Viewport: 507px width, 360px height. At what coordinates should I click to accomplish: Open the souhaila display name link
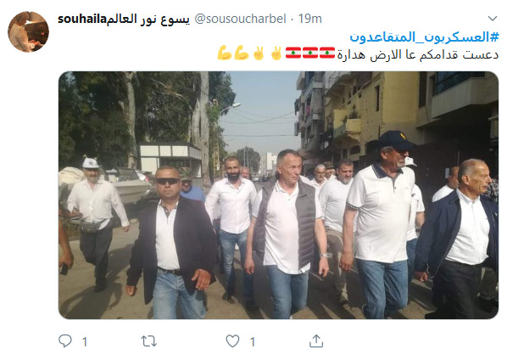82,19
